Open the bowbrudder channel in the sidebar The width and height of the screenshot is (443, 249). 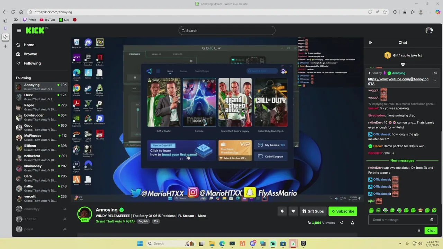(41, 117)
